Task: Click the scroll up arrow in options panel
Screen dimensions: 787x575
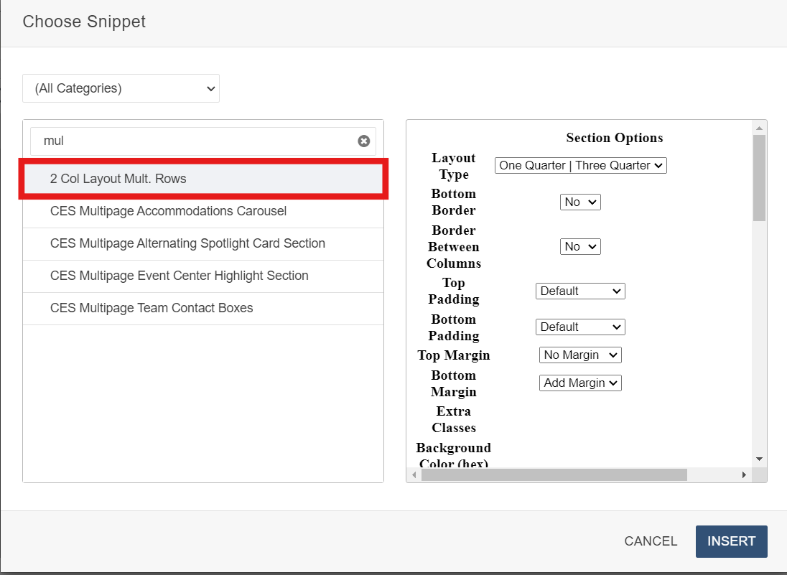Action: point(759,128)
